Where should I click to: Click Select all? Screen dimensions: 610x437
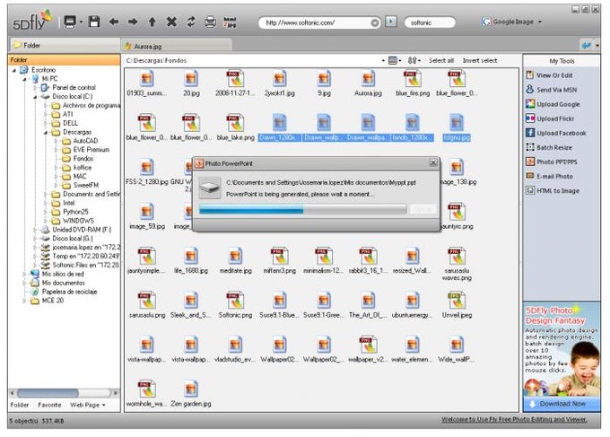441,61
